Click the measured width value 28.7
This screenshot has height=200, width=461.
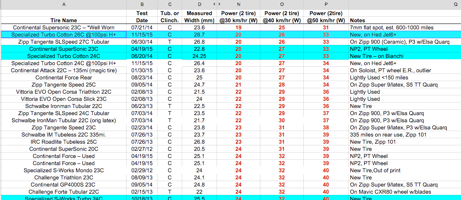coord(200,34)
